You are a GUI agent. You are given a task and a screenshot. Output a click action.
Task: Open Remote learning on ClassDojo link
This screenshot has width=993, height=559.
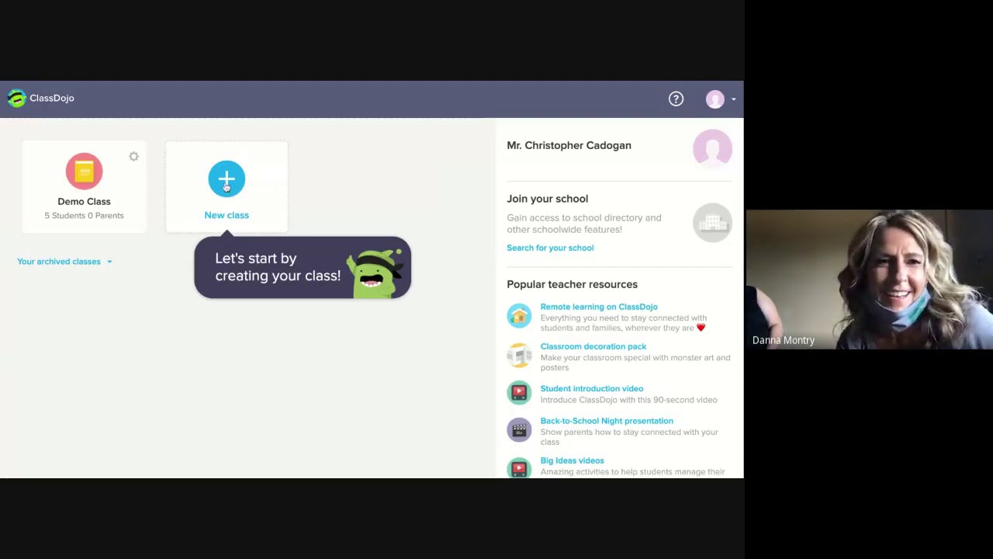click(599, 307)
